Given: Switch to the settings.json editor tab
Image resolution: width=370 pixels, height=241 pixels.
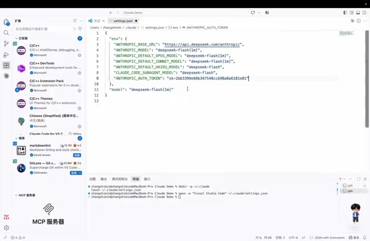Looking at the screenshot, I should (123, 21).
